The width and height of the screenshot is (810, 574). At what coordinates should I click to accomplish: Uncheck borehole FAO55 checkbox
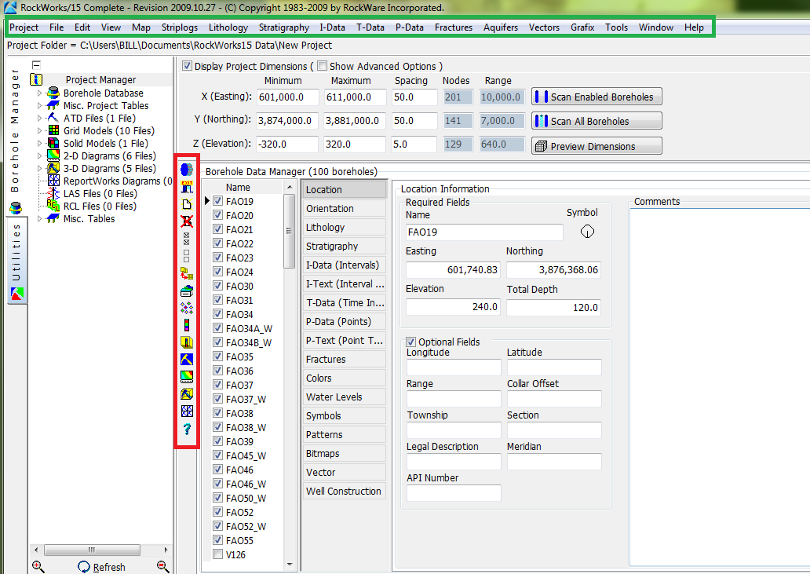218,540
